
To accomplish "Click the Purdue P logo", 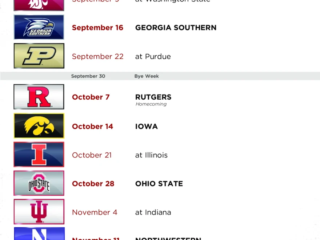I will [39, 56].
